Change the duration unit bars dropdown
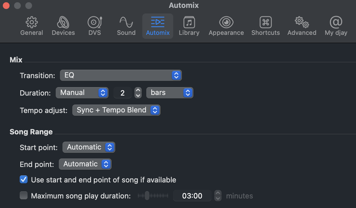 [170, 92]
